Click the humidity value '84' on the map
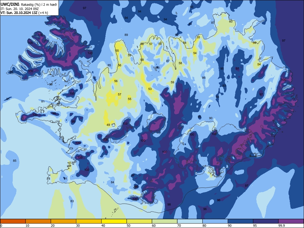Image resolution: width=304 pixels, height=228 pixels. pyautogui.click(x=112, y=182)
